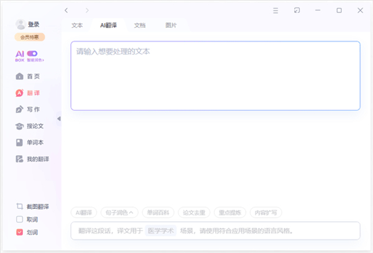Select the 内容扩写 prompt chip
This screenshot has height=253, width=373.
pos(265,213)
